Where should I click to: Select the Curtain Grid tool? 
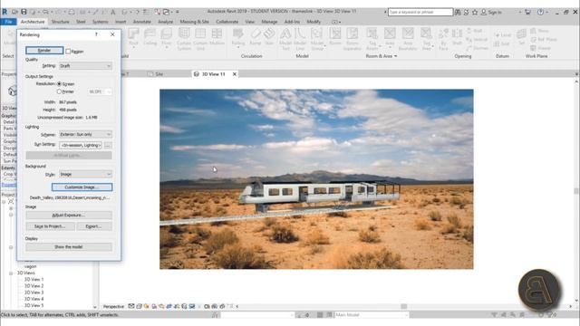[x=200, y=39]
